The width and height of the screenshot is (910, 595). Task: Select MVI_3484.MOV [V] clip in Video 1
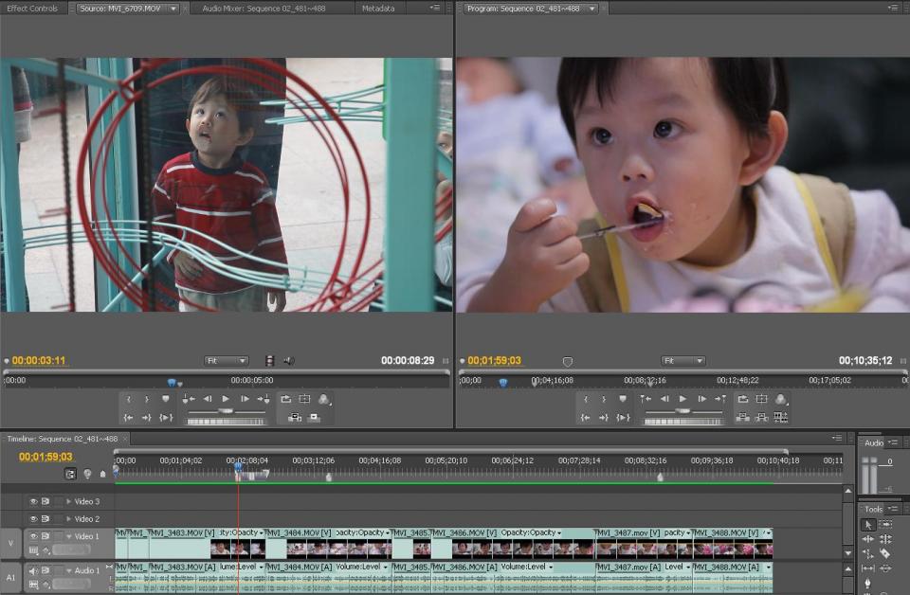330,545
